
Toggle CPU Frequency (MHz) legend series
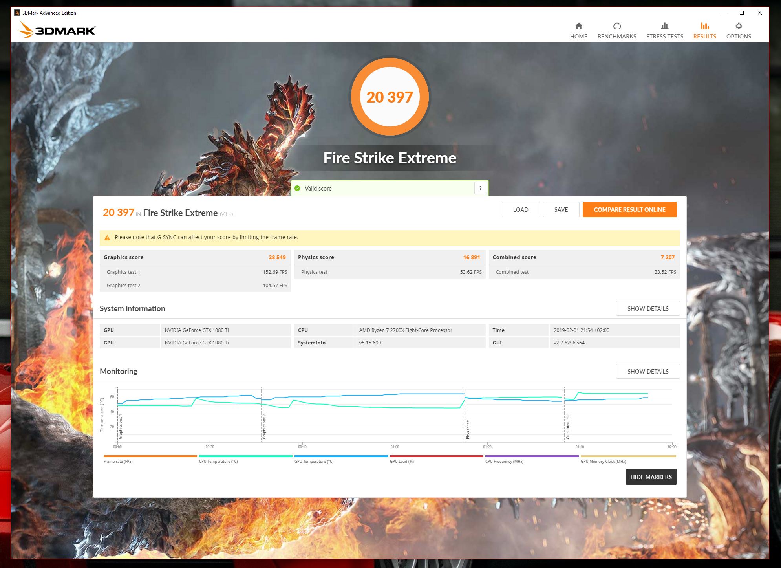(532, 459)
